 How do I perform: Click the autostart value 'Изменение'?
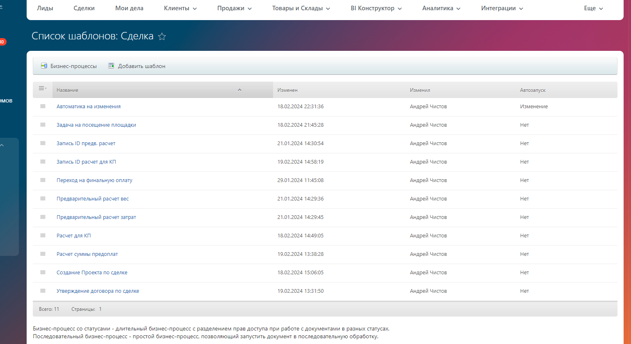click(x=534, y=106)
